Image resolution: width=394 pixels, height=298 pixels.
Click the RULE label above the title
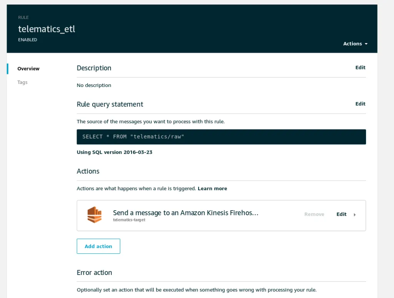(x=23, y=17)
